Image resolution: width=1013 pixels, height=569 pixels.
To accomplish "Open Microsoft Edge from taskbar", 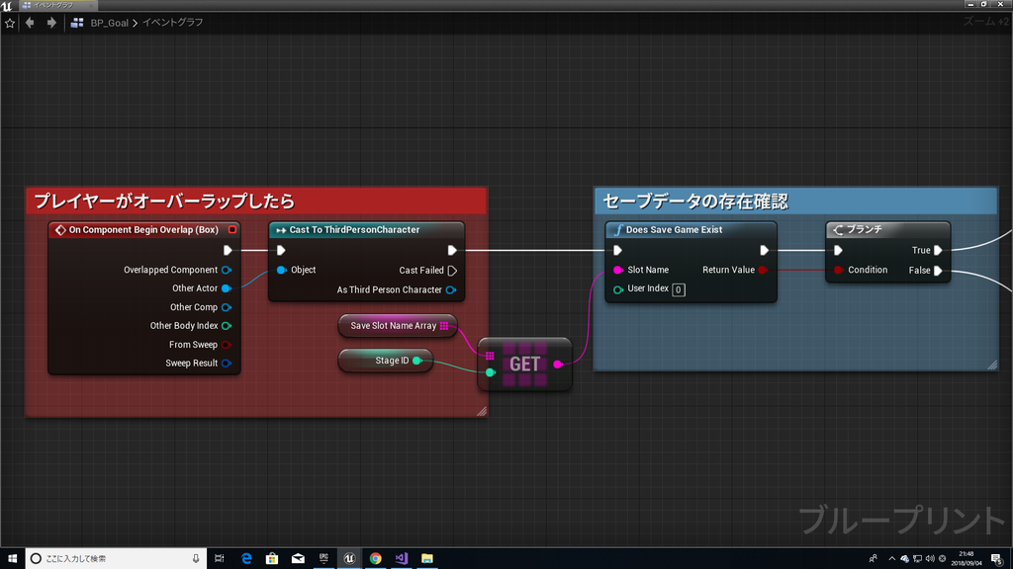I will (x=246, y=559).
